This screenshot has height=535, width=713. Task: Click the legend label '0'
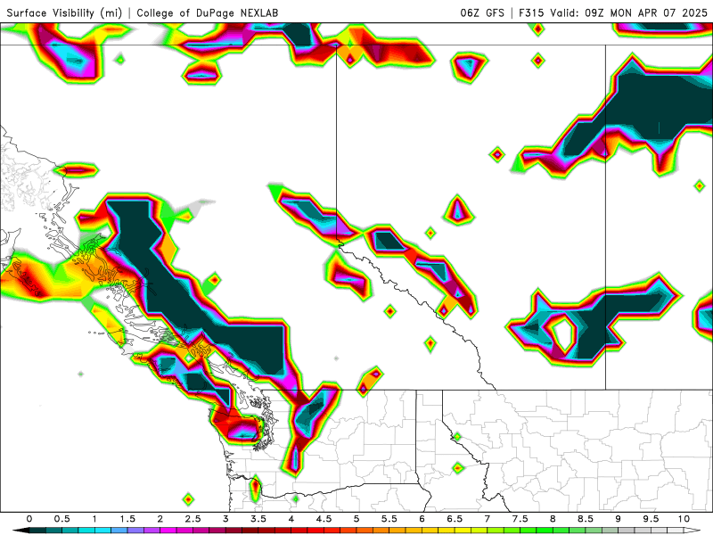[29, 519]
